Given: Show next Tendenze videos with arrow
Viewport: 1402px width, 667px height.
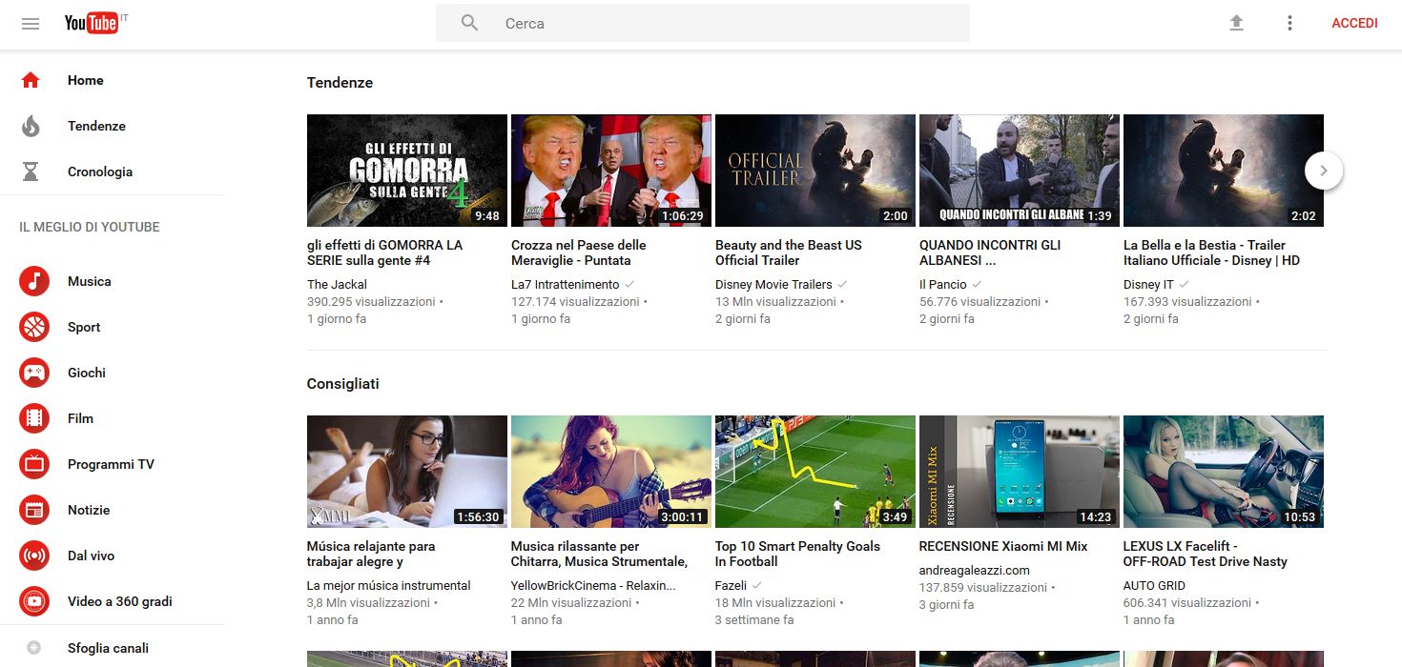Looking at the screenshot, I should [1323, 172].
